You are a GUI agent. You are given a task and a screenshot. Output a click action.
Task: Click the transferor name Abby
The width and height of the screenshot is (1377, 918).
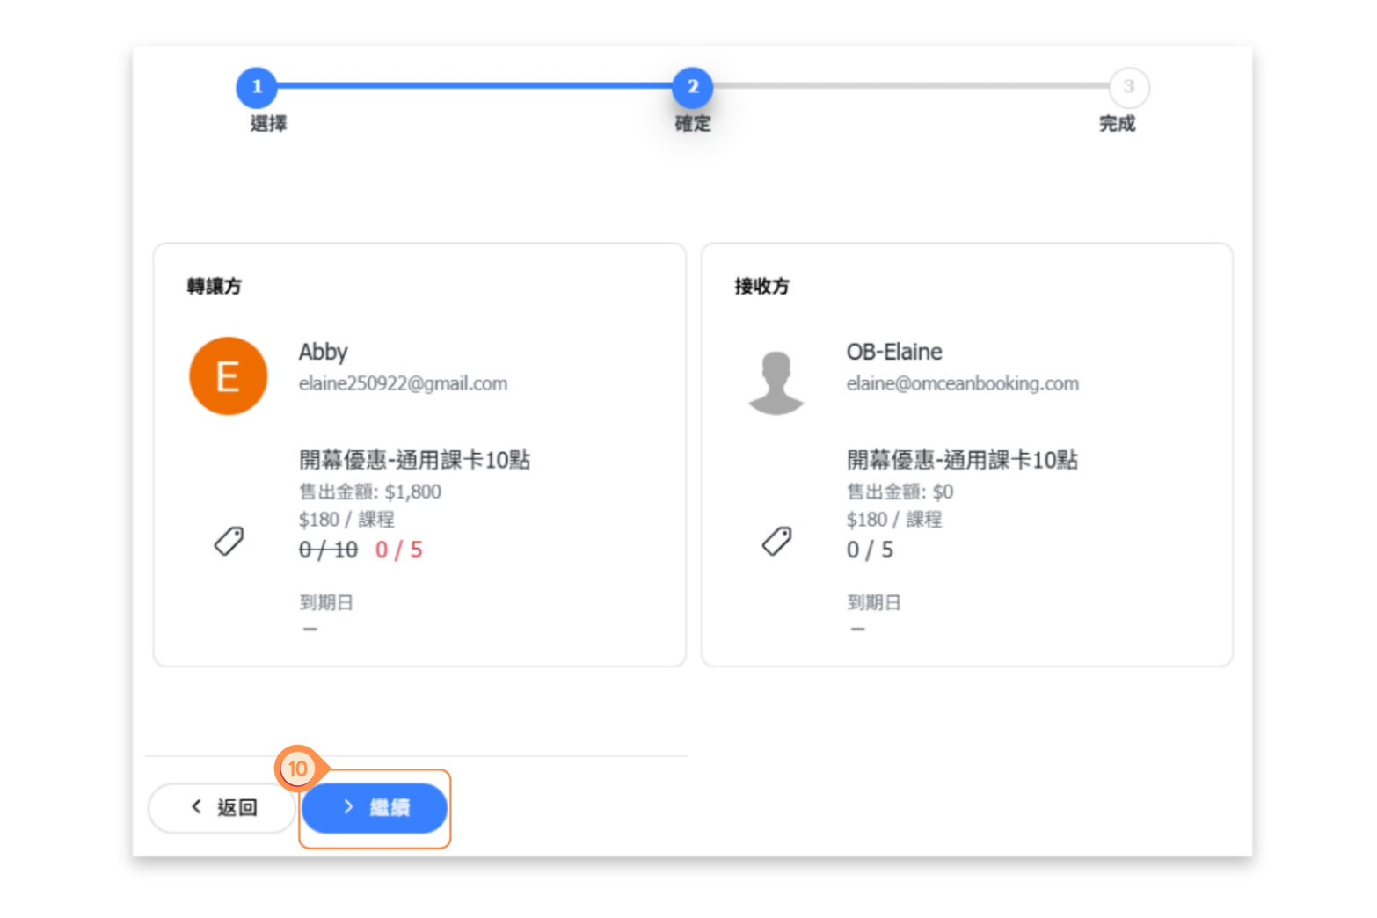tap(323, 352)
